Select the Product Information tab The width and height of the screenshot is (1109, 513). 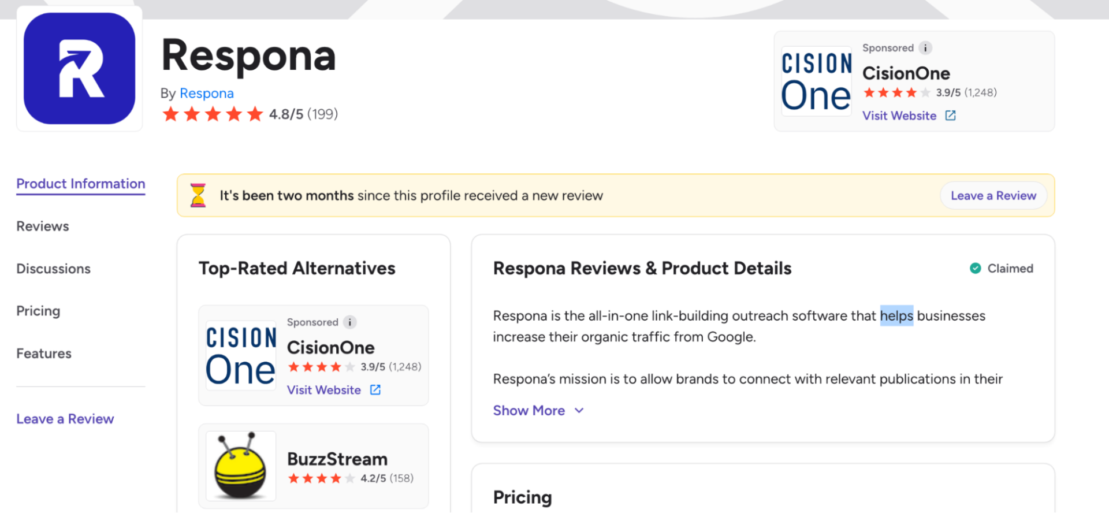(x=81, y=184)
